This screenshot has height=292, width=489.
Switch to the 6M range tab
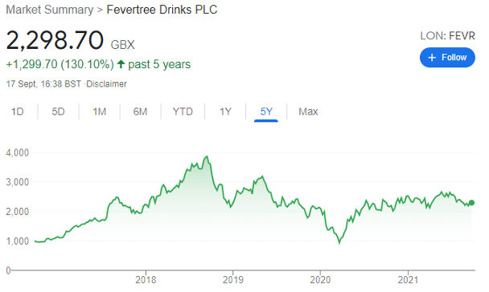pos(140,112)
